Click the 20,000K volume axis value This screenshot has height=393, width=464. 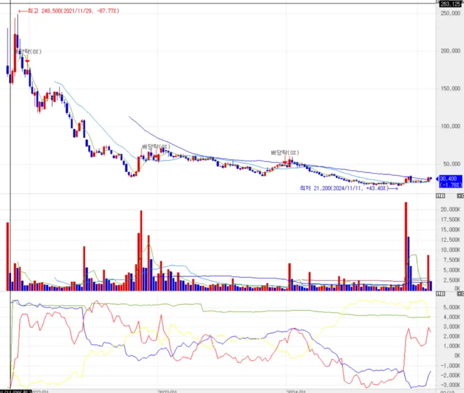click(451, 210)
